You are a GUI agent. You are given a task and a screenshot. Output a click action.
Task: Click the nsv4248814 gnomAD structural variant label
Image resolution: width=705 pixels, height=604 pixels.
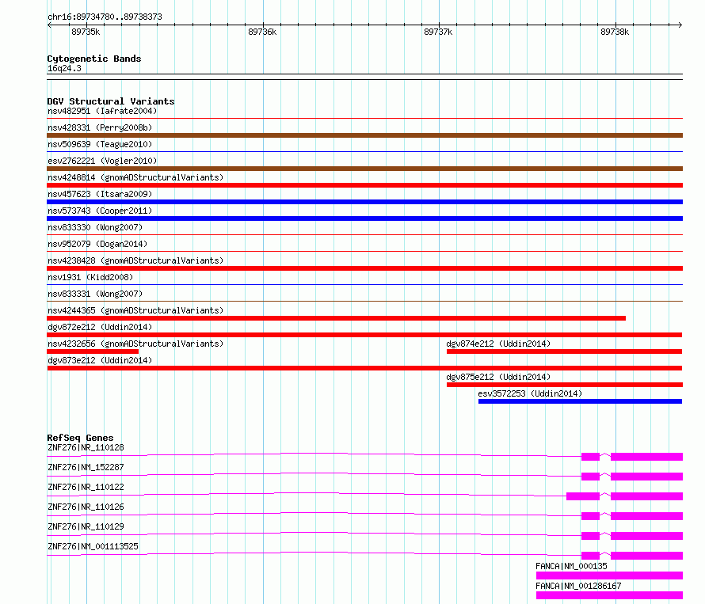tap(135, 177)
